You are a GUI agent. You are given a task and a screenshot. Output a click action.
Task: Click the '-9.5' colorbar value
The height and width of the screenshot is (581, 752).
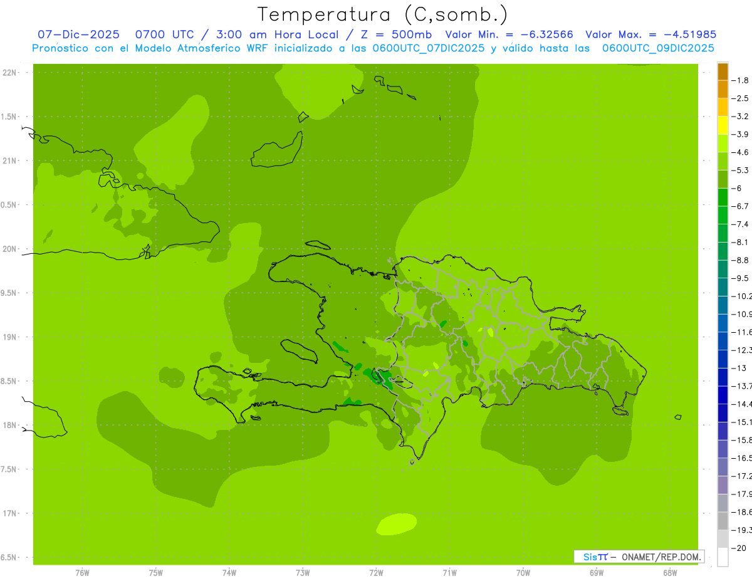pyautogui.click(x=741, y=278)
